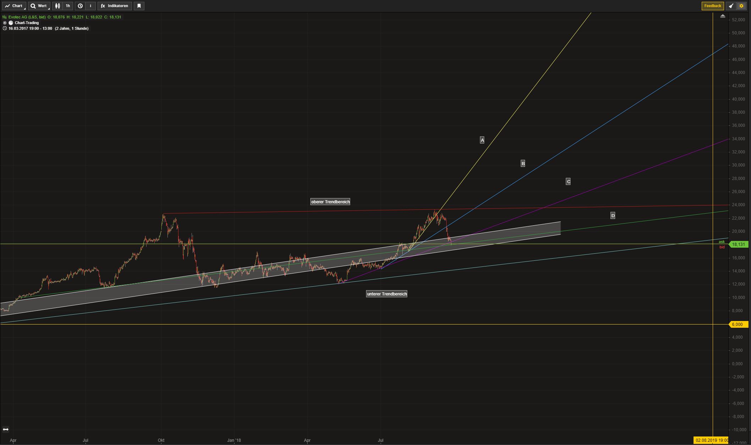Collapse the price axis via the eject triangle
Image resolution: width=751 pixels, height=445 pixels.
pos(723,16)
